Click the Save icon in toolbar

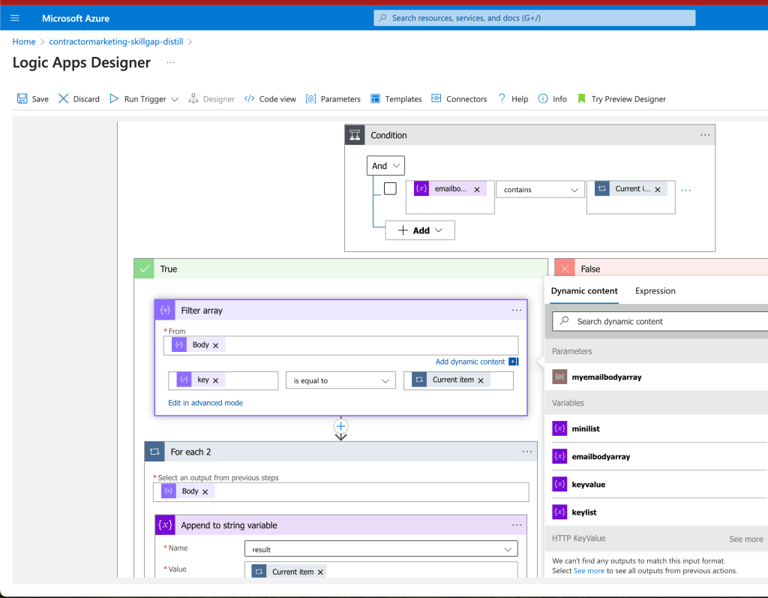point(22,98)
